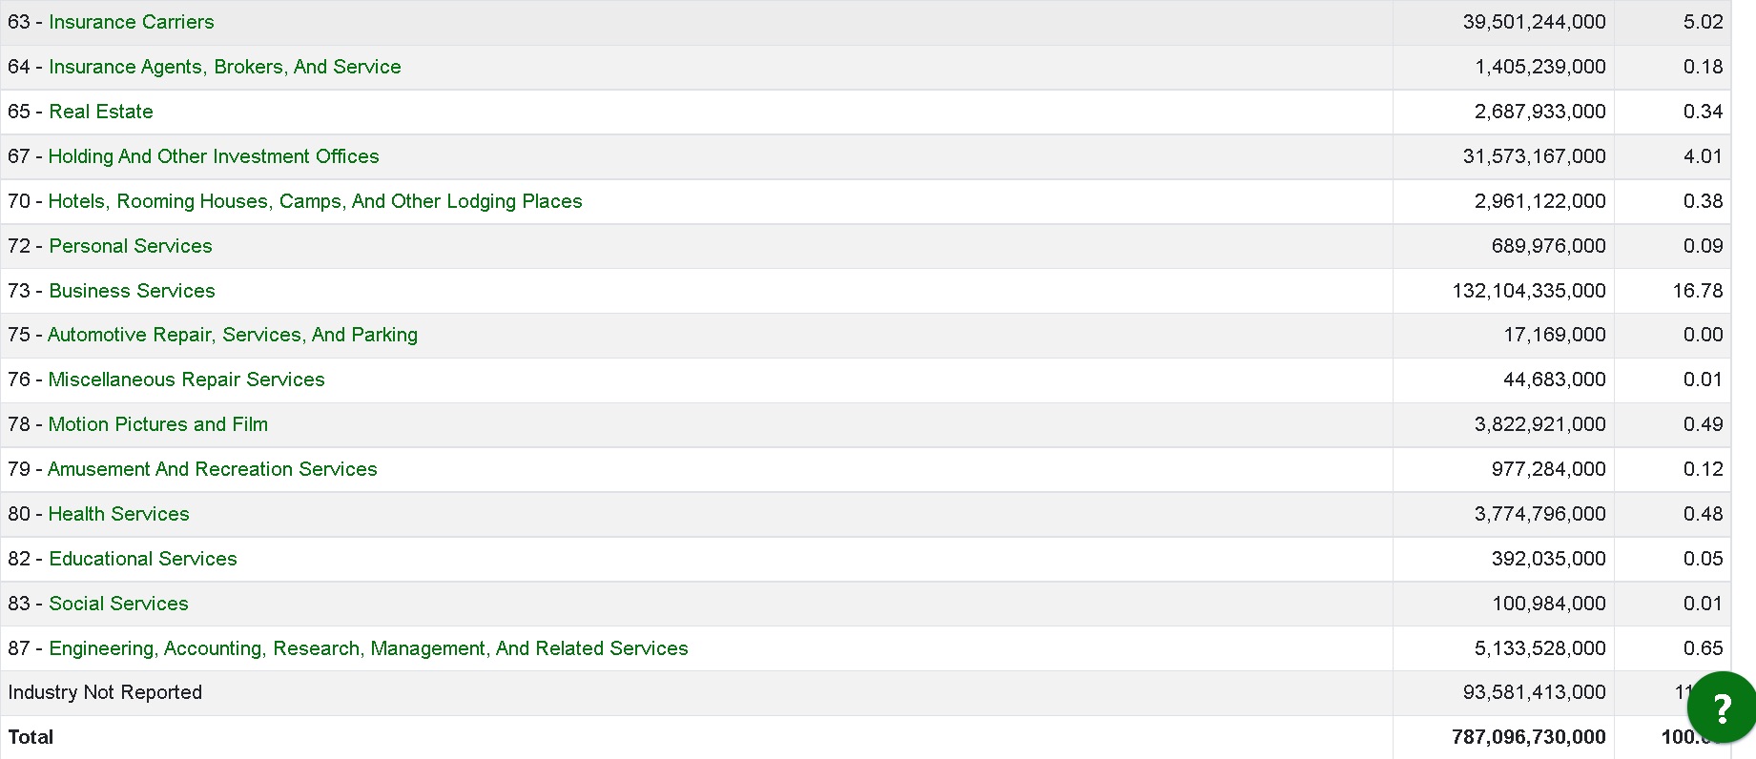This screenshot has width=1756, height=759.
Task: Click the total value 787,096,730,000
Action: [x=1528, y=737]
